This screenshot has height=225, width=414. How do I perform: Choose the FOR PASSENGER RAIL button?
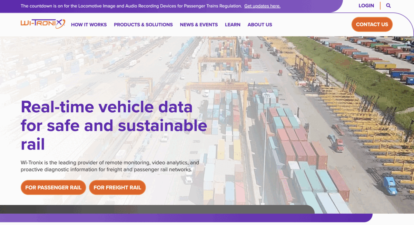53,187
